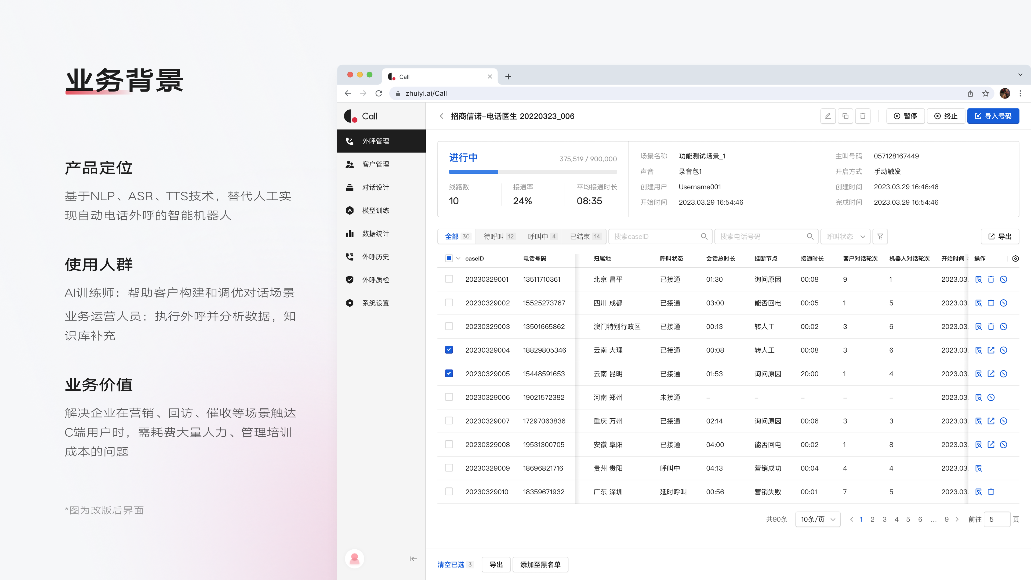
Task: Open 外呼质检 in the sidebar
Action: (382, 280)
